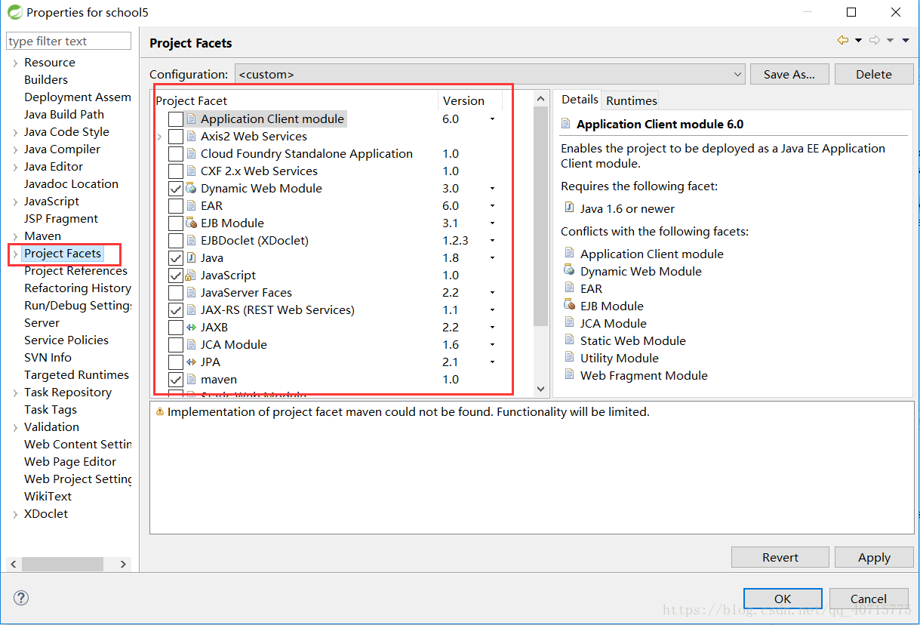The width and height of the screenshot is (920, 625).
Task: Click the JAXB facet icon
Action: pyautogui.click(x=191, y=327)
